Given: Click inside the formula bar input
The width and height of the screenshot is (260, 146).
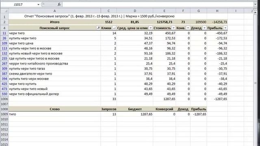Looking at the screenshot, I should click(158, 4).
